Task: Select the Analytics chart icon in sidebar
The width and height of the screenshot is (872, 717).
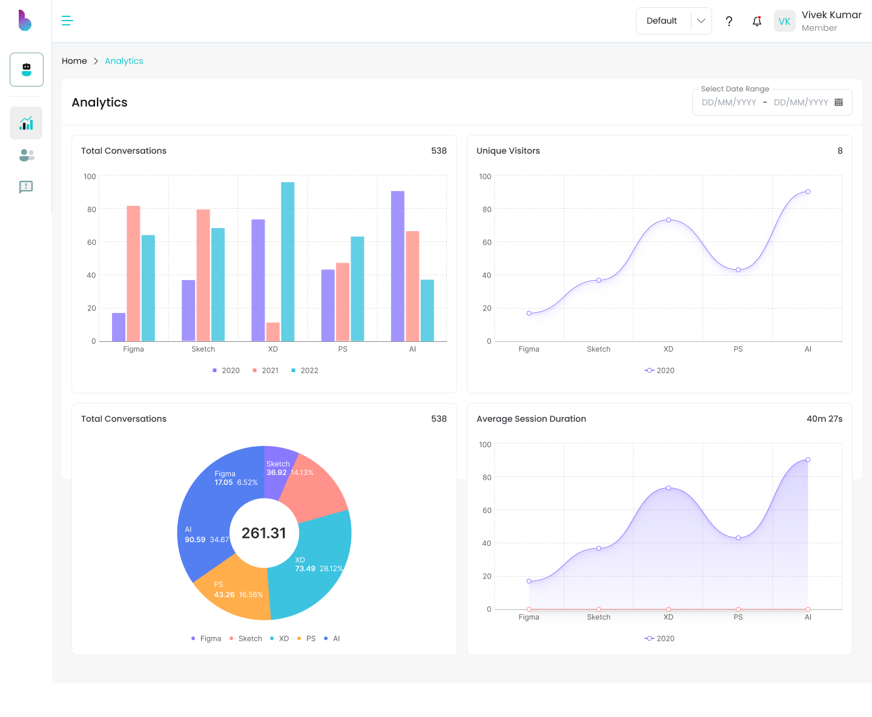Action: click(26, 123)
